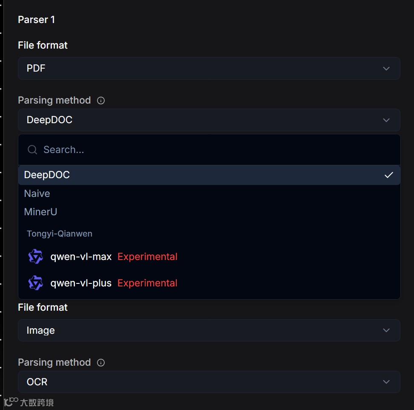
Task: Click the chevron on the OCR dropdown
Action: coord(386,382)
